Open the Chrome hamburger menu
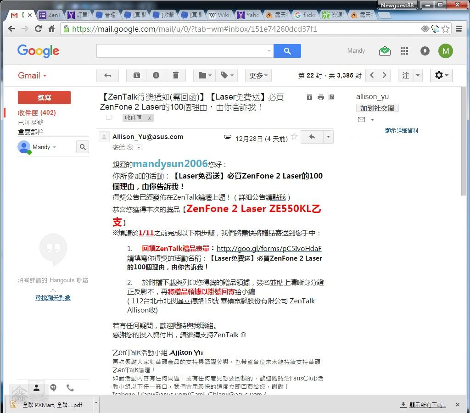 [459, 29]
